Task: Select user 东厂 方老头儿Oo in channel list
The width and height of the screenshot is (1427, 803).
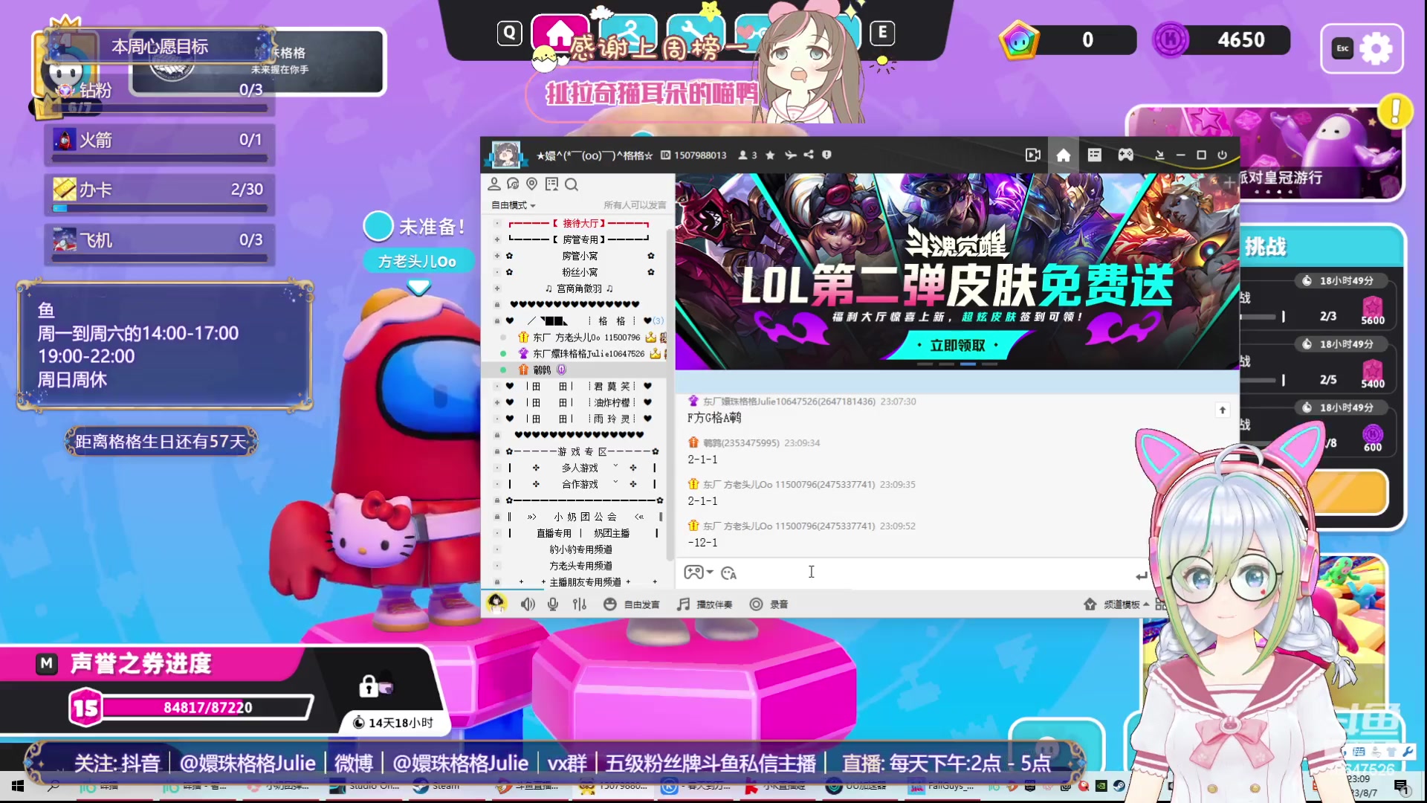Action: pos(586,338)
